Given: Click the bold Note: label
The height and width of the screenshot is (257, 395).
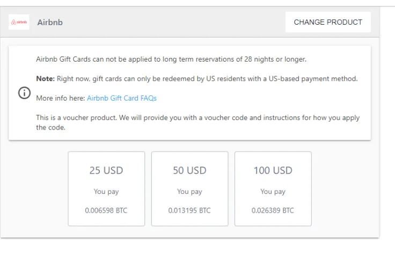Looking at the screenshot, I should tap(45, 79).
